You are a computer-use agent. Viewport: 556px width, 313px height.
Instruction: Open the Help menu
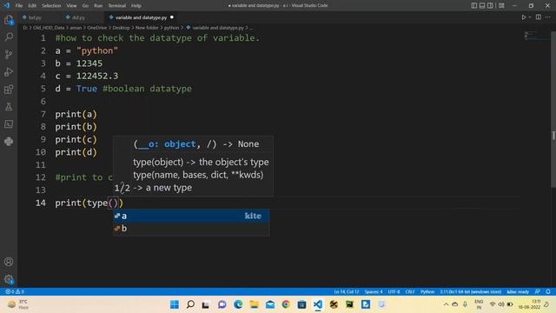pyautogui.click(x=136, y=6)
